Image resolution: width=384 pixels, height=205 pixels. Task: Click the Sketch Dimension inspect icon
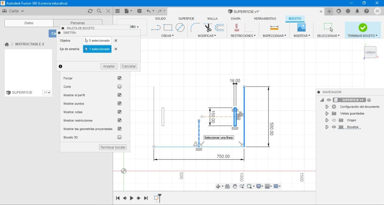pos(274,28)
